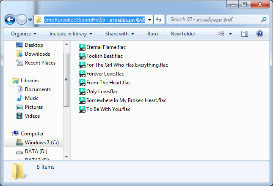Click the folder icon in address bar
The image size is (273, 186).
(38, 19)
